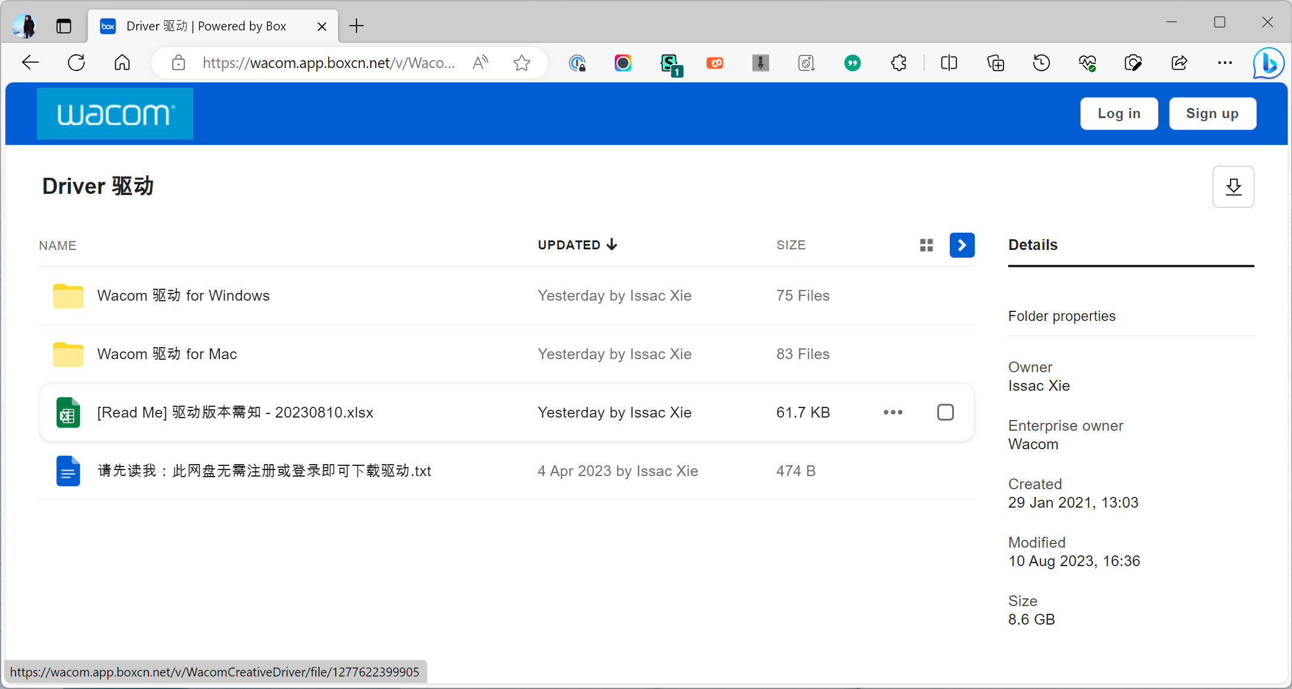1292x689 pixels.
Task: Click modified date '10 Aug 2023, 16:36'
Action: (1074, 561)
